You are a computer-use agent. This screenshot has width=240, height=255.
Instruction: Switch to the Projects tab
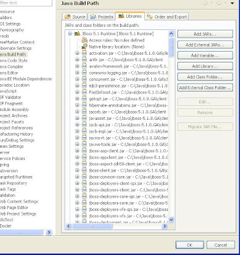(101, 17)
